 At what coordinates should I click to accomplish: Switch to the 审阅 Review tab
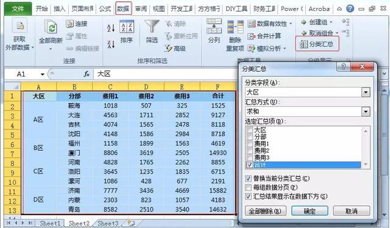click(141, 9)
